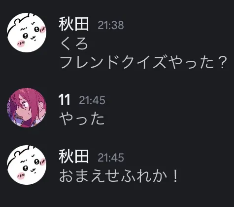Screen dimensions: 234x207
Task: Select user 11's reply やった
Action: (x=82, y=119)
